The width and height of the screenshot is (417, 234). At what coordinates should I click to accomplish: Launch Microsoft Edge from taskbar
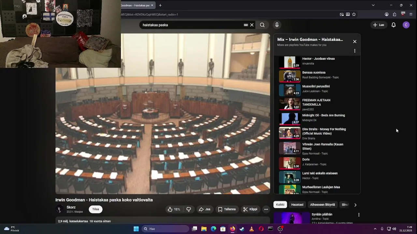pos(213,229)
